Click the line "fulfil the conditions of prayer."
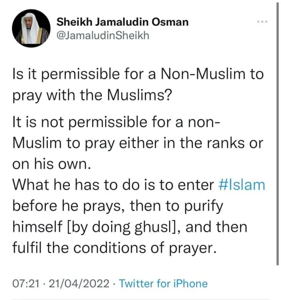The width and height of the screenshot is (281, 300). (114, 248)
